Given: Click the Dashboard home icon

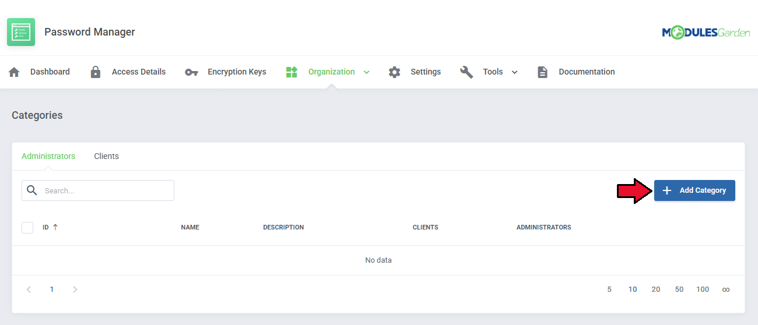Looking at the screenshot, I should point(14,72).
